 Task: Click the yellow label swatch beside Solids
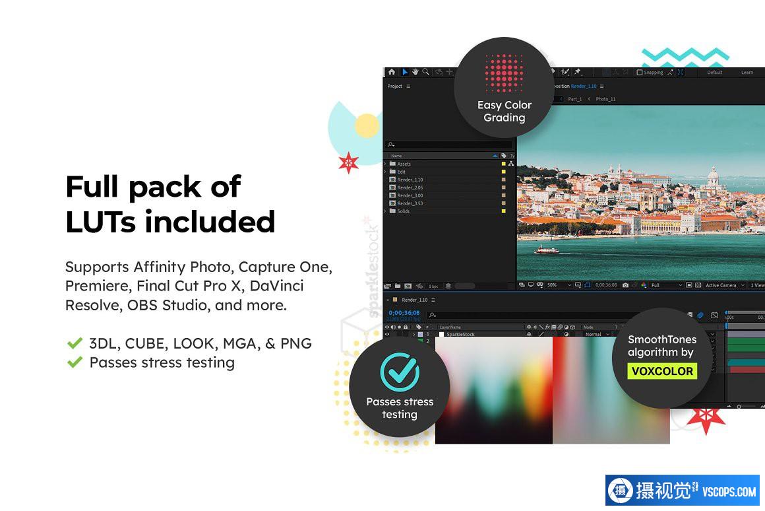[x=504, y=211]
